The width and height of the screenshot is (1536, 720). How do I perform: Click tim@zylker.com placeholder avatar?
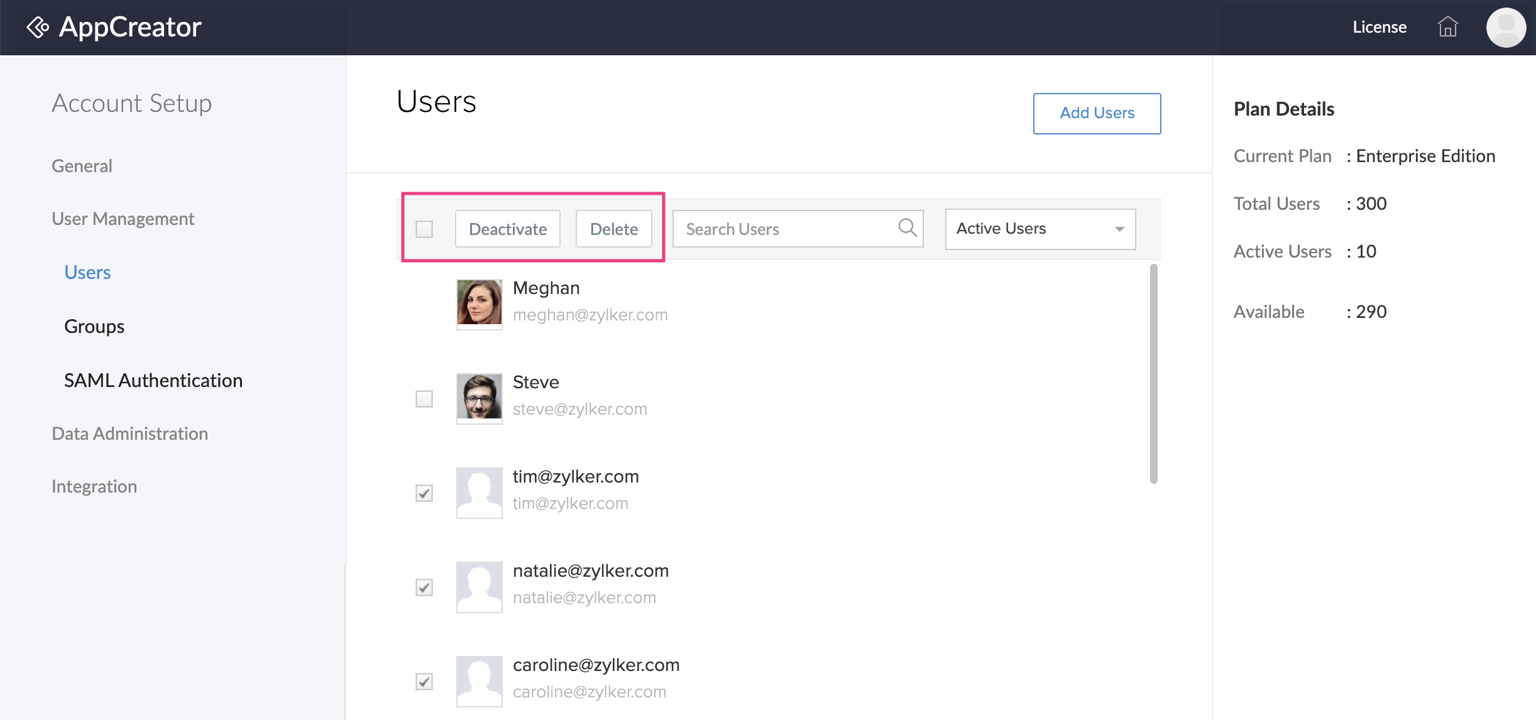pos(479,492)
